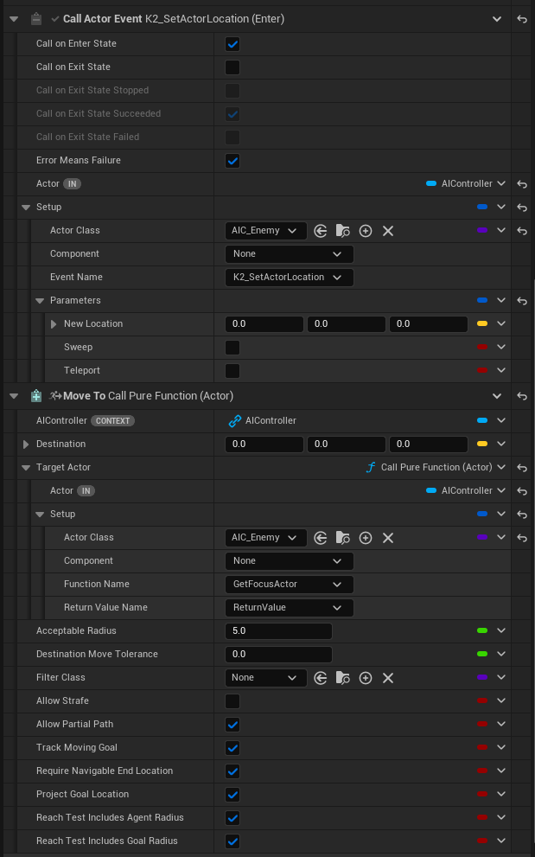Open Target Actor Call Pure Function binding menu
Image resolution: width=535 pixels, height=857 pixels.
tap(501, 467)
